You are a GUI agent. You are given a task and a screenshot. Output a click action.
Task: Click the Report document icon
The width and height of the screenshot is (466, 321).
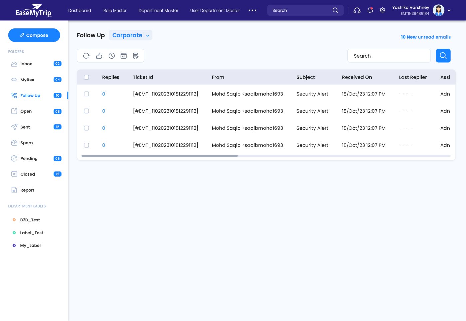click(14, 190)
